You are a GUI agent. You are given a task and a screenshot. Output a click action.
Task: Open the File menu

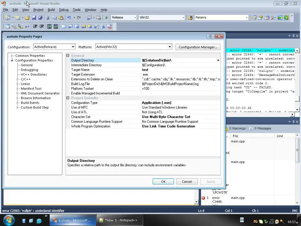click(x=6, y=10)
